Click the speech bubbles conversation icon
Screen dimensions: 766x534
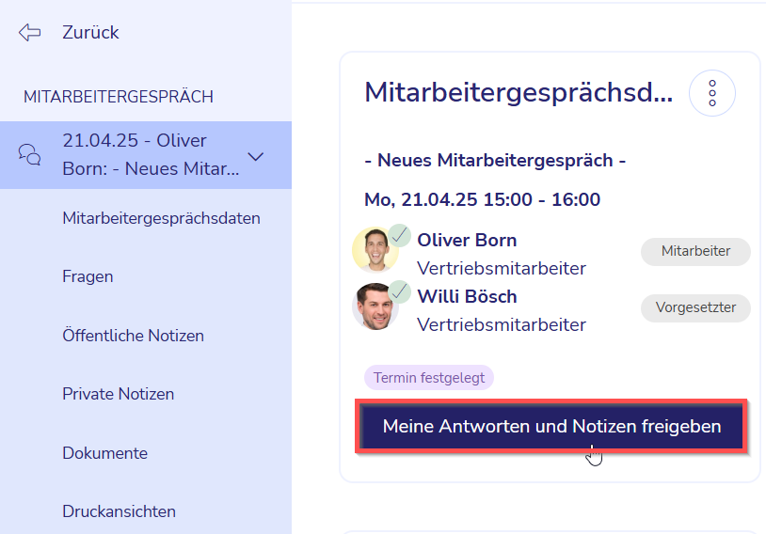(29, 154)
